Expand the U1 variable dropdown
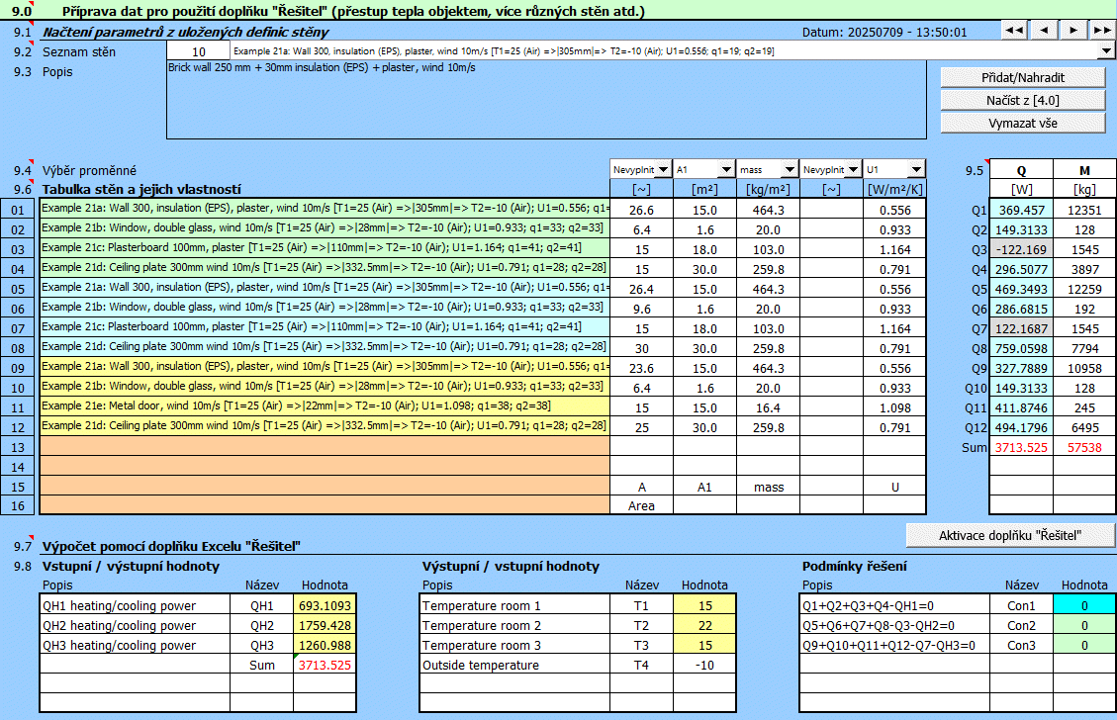Screen dimensions: 1117x720 (x=915, y=169)
